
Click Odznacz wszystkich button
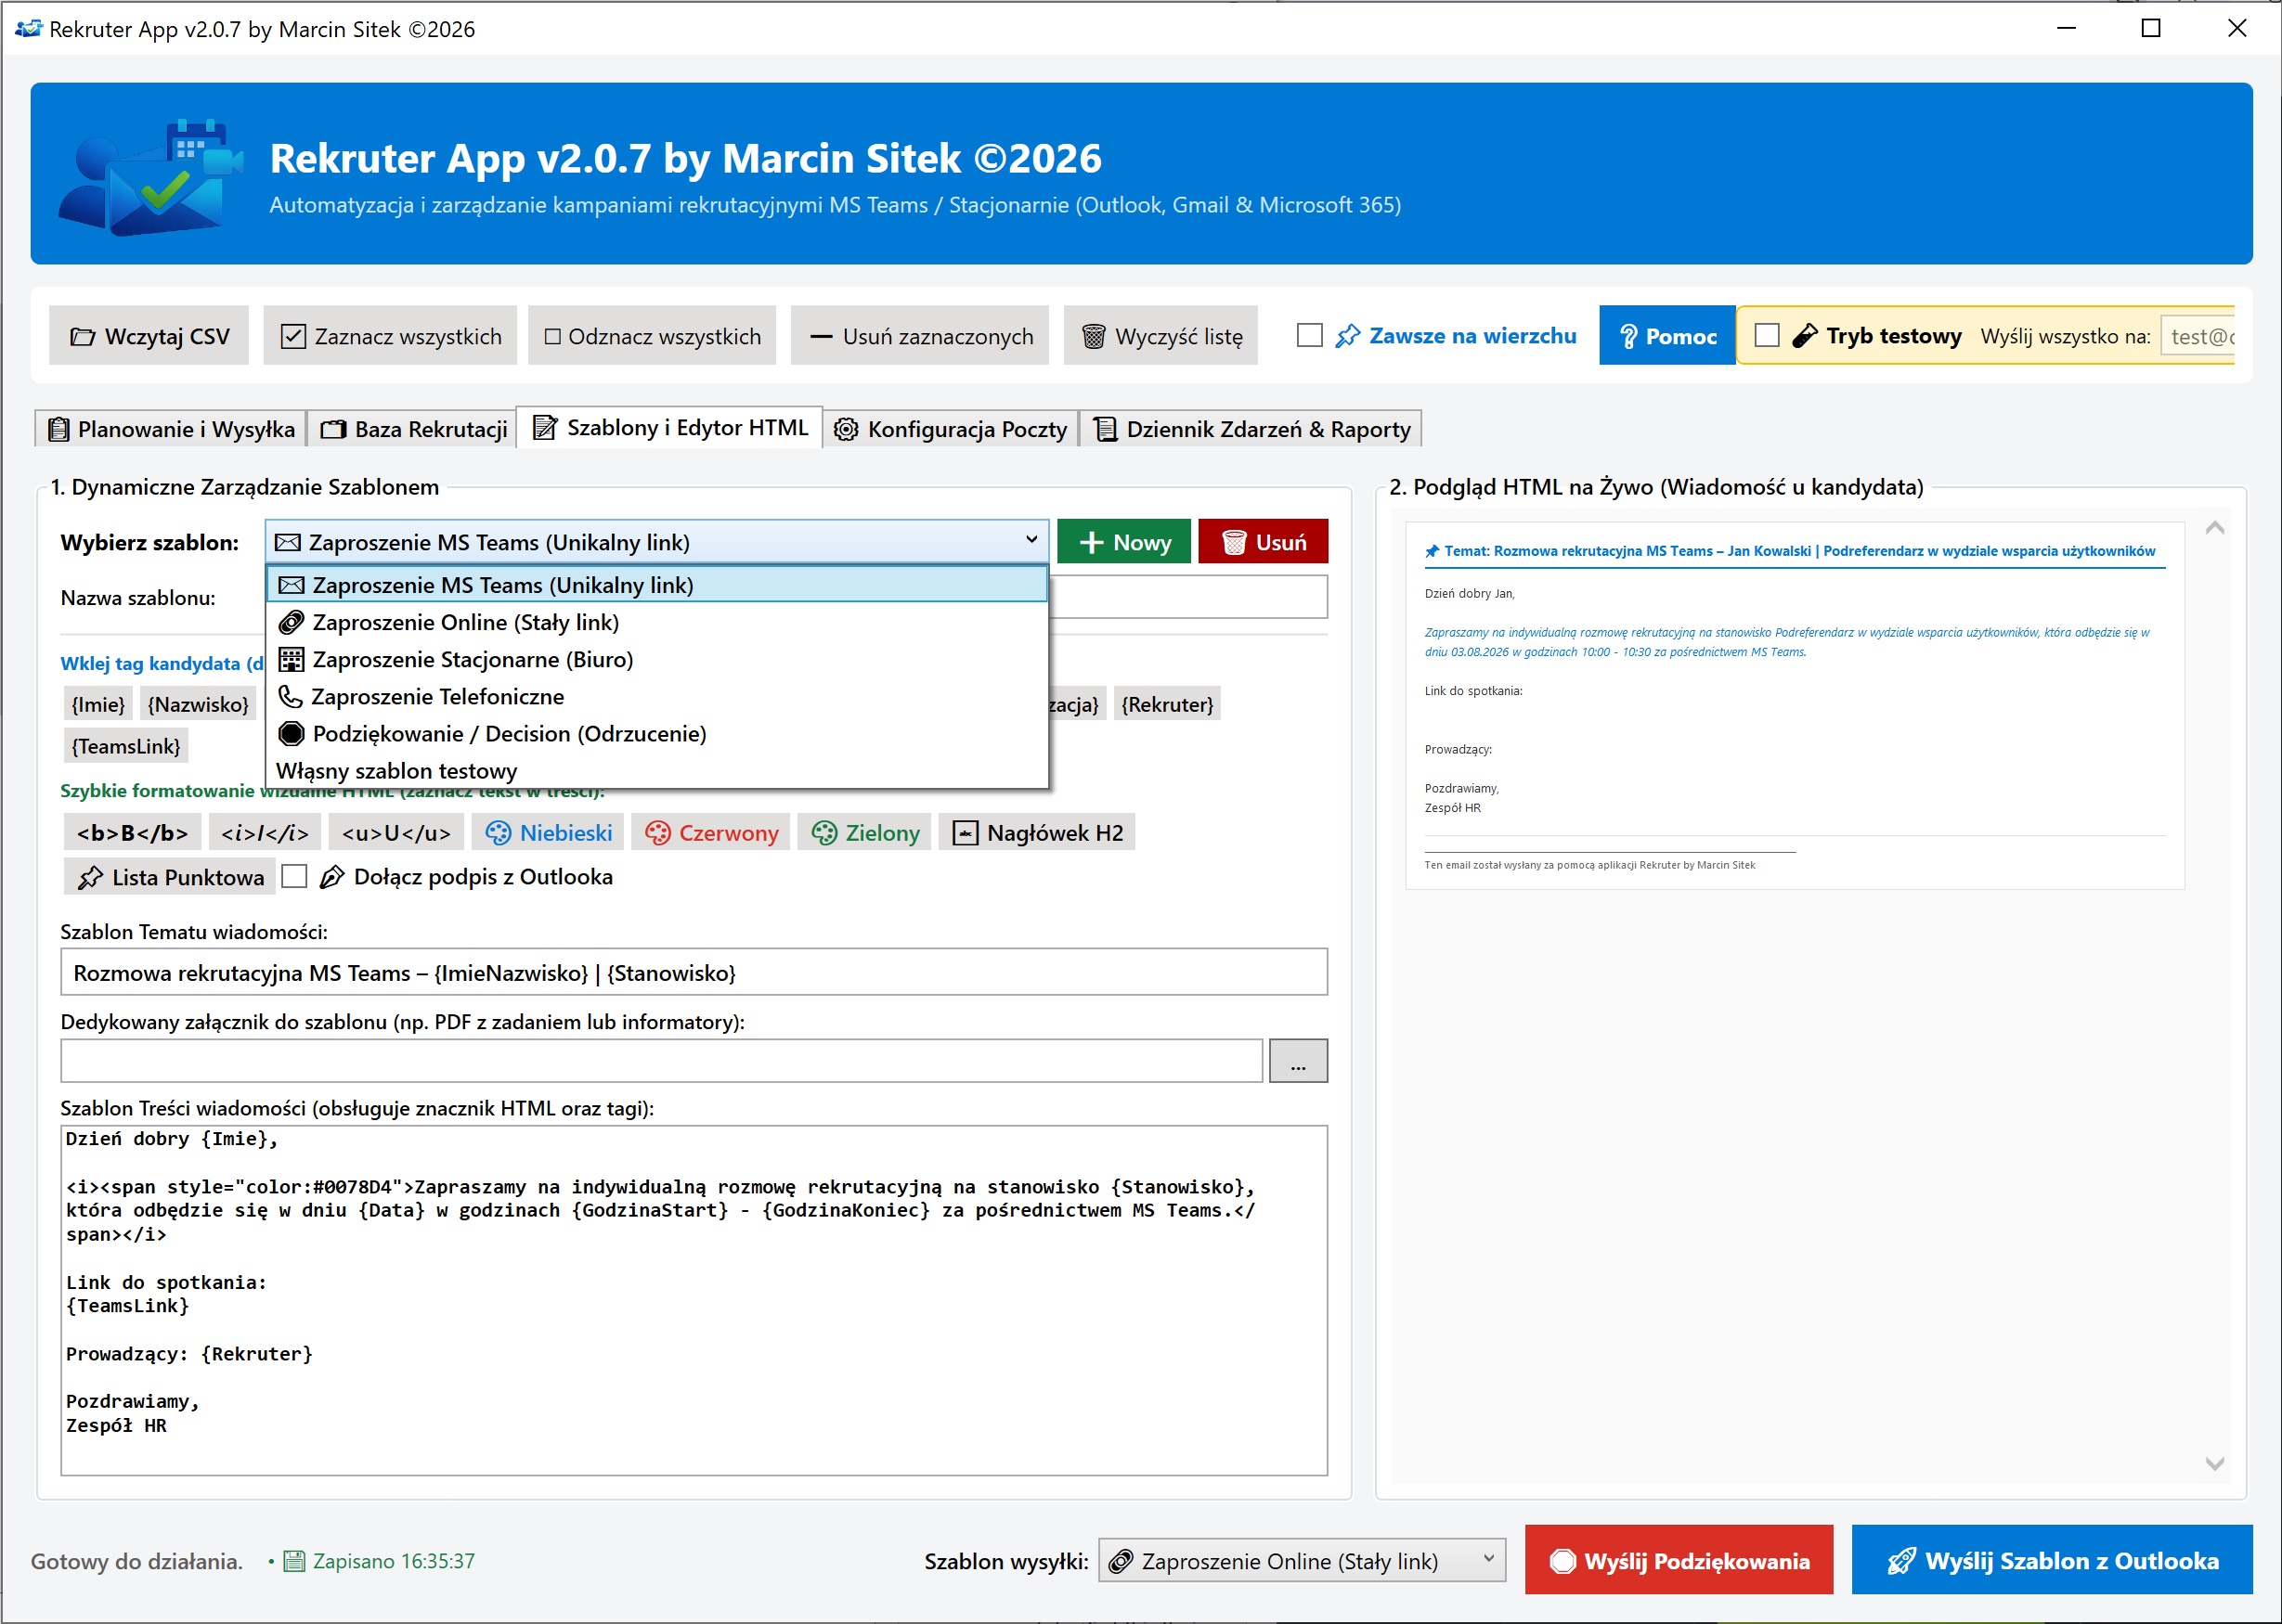653,336
